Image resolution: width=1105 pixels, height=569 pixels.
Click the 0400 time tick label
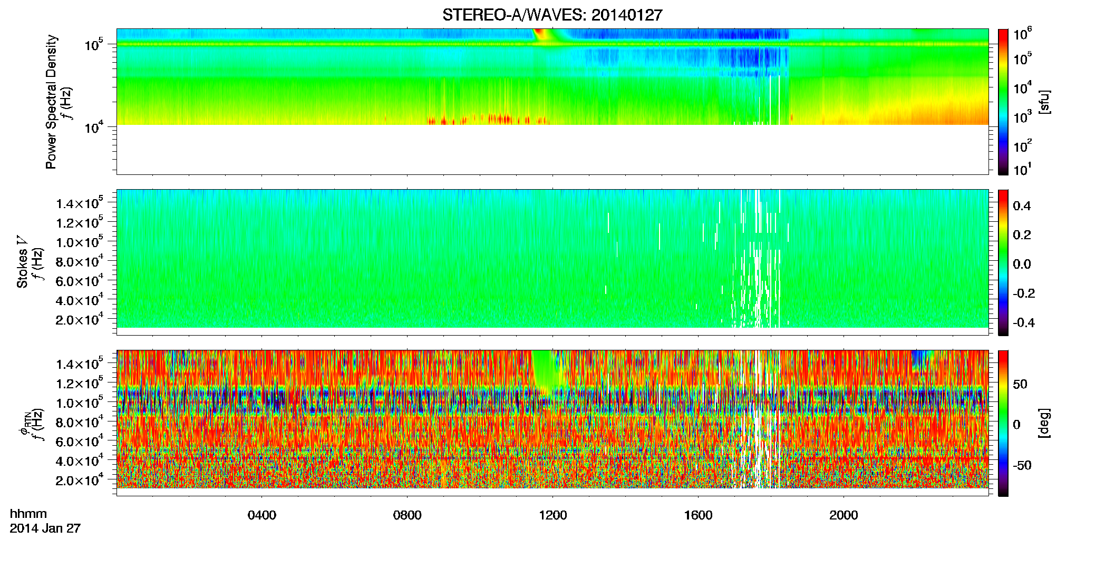pos(262,515)
